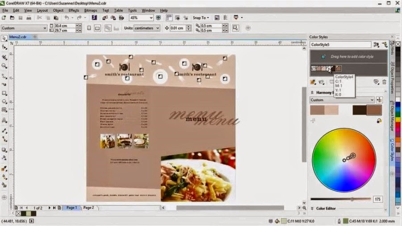The image size is (402, 226).
Task: Click the Undo arrow icon
Action: [67, 18]
